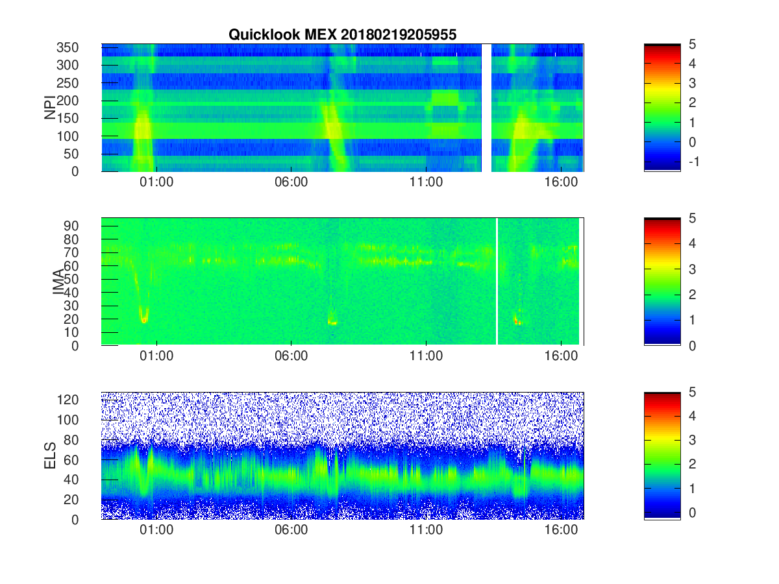This screenshot has width=779, height=584.
Task: Click the 01:00 tick label under ELS plot
Action: [x=156, y=531]
